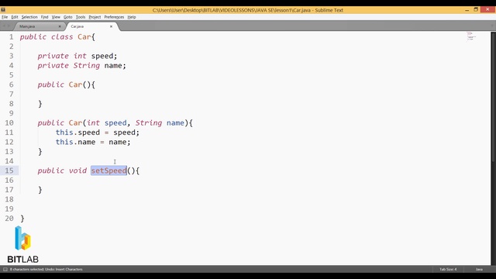Viewport: 496px width, 279px height.
Task: Click the tab bar back arrow
Action: (x=4, y=26)
